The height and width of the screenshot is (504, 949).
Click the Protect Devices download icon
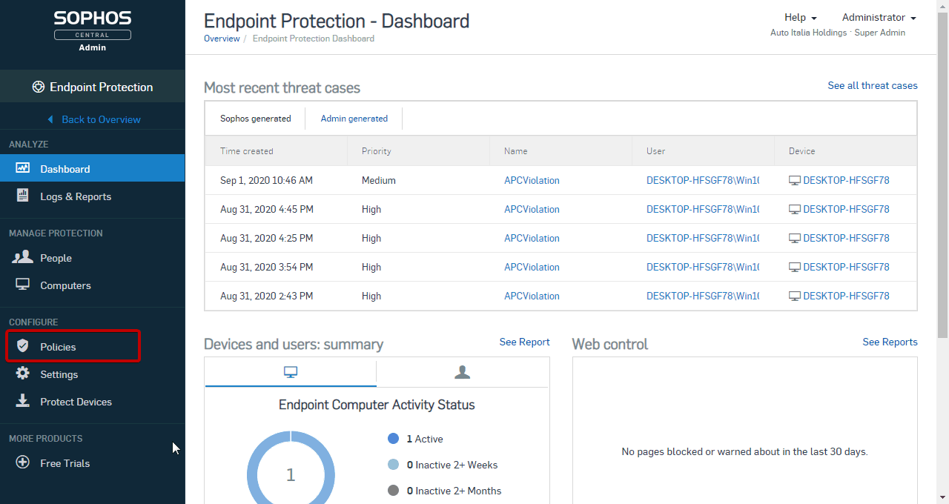tap(22, 401)
